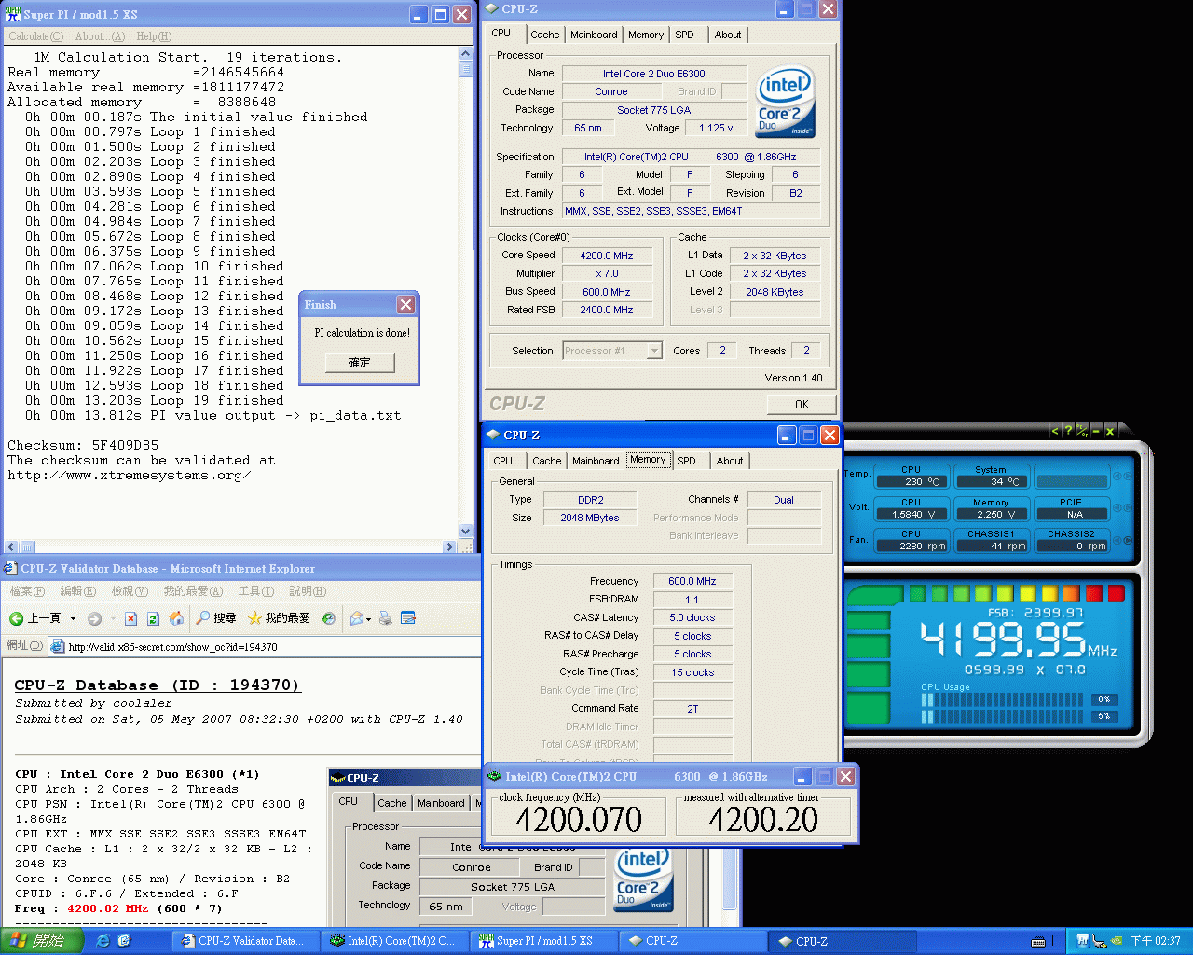Click the Super PI title bar icon

(12, 14)
